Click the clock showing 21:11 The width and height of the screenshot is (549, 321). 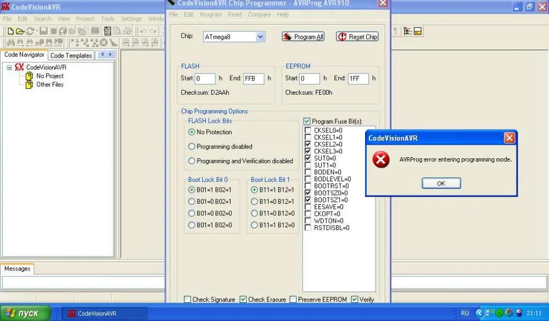tap(534, 313)
